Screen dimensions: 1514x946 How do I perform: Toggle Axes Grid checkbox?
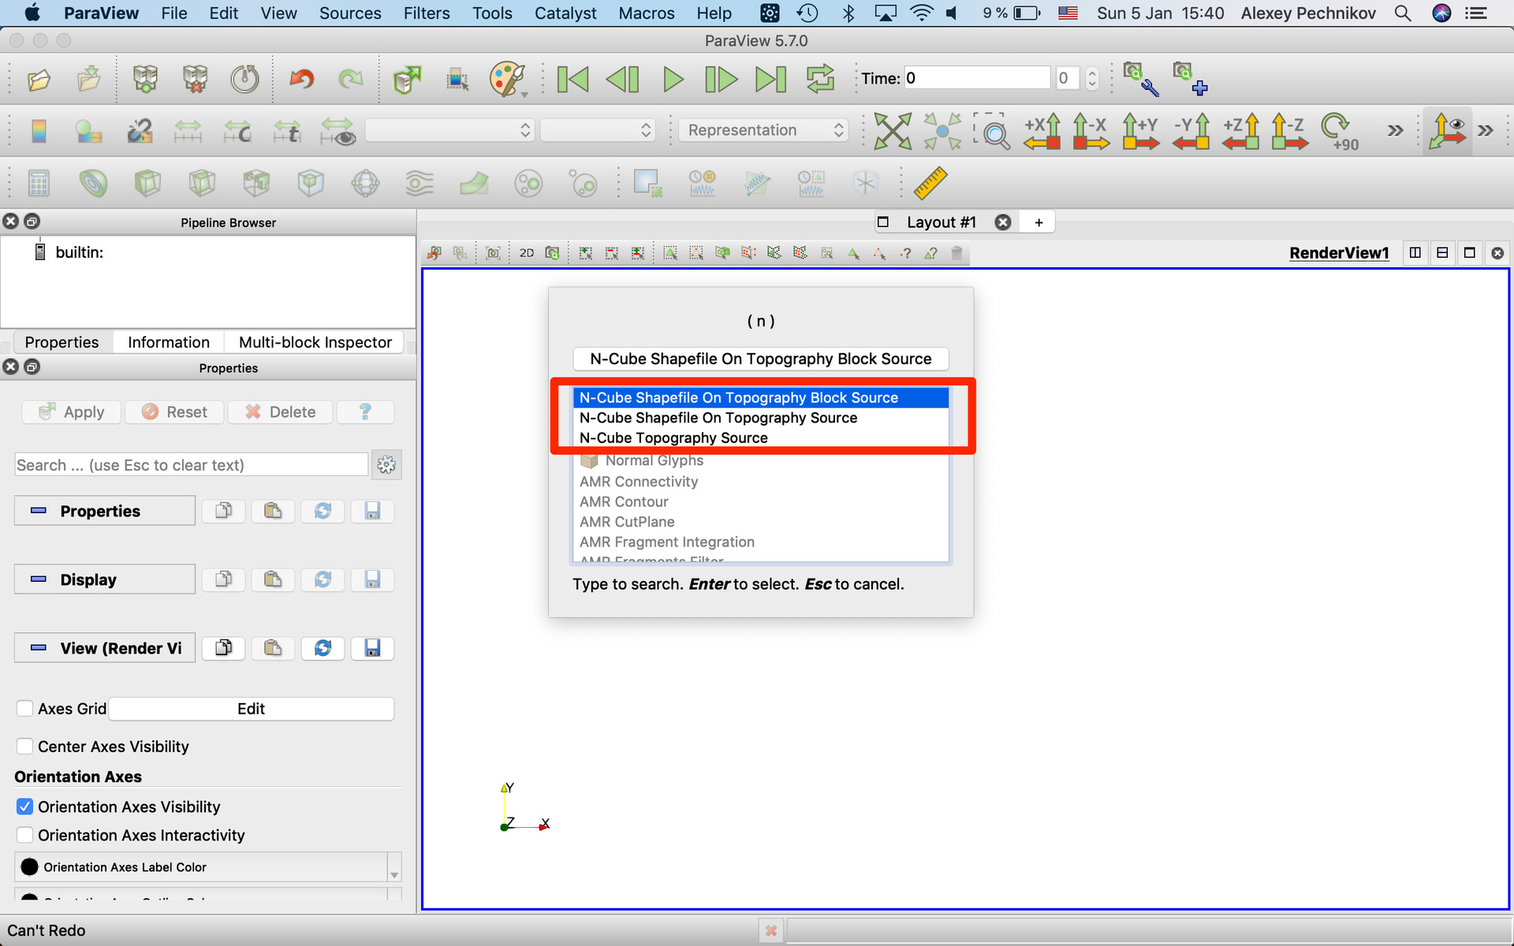coord(25,709)
